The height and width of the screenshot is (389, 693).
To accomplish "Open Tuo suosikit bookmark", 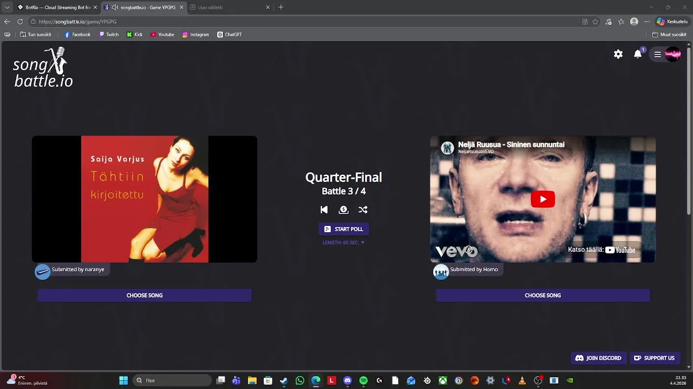I will pos(35,35).
